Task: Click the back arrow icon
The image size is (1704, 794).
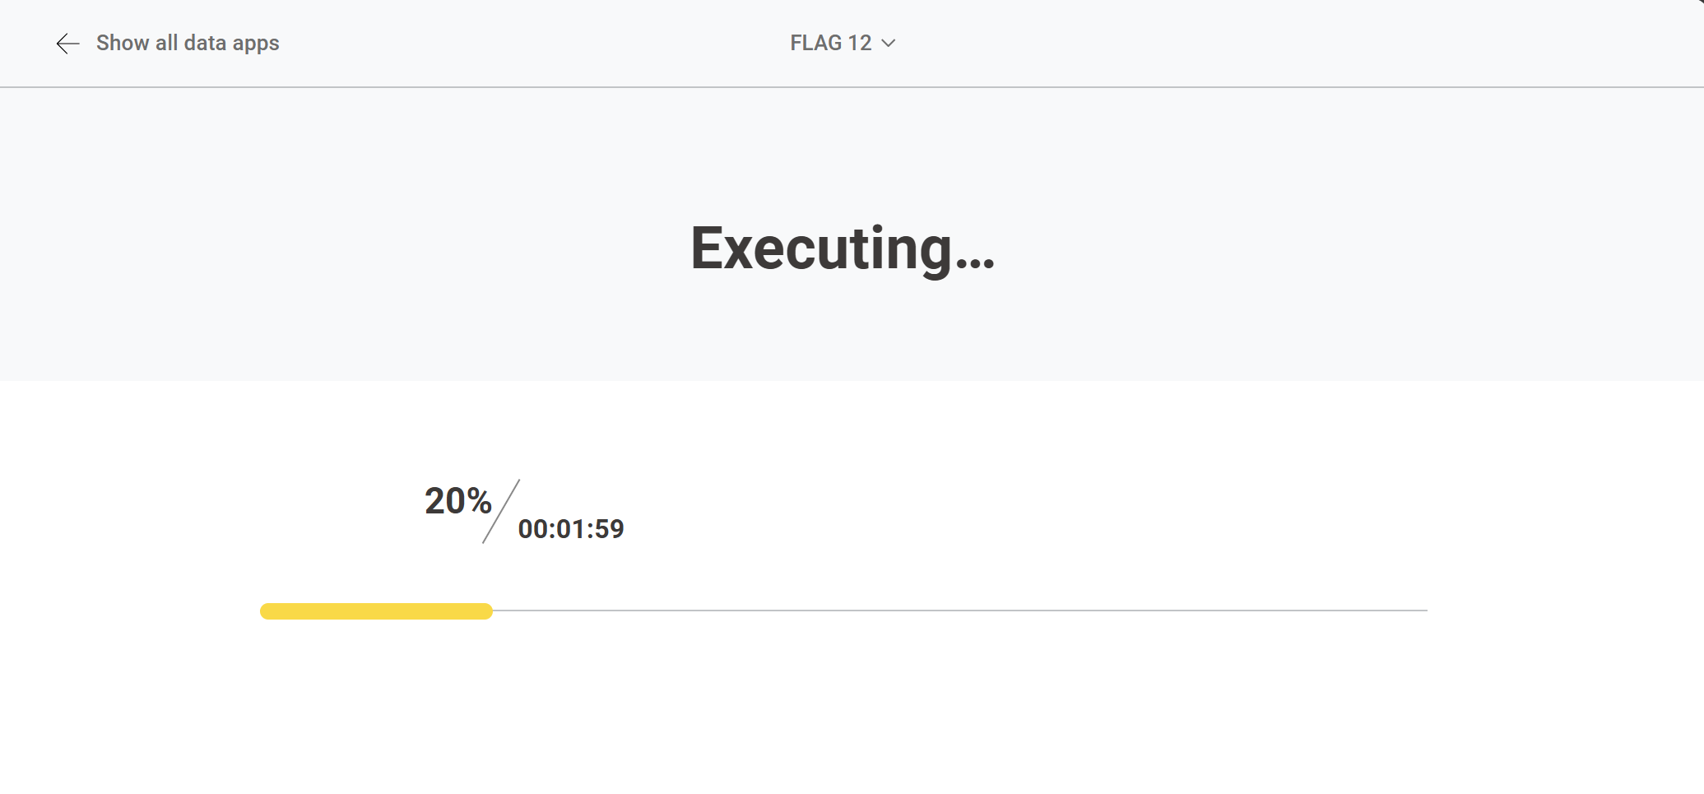Action: tap(67, 44)
